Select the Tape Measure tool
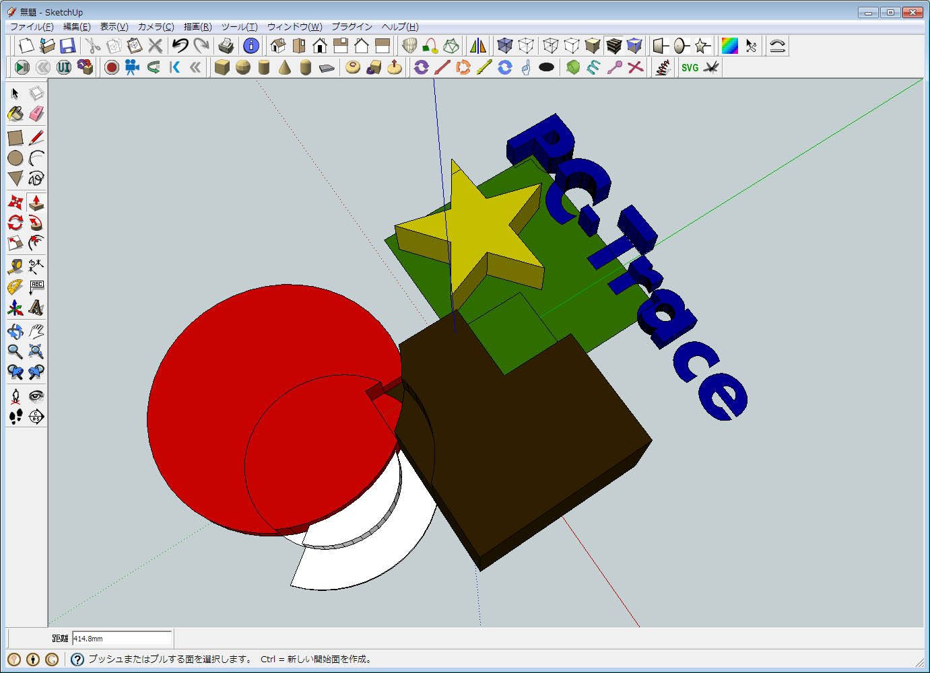 [x=15, y=267]
